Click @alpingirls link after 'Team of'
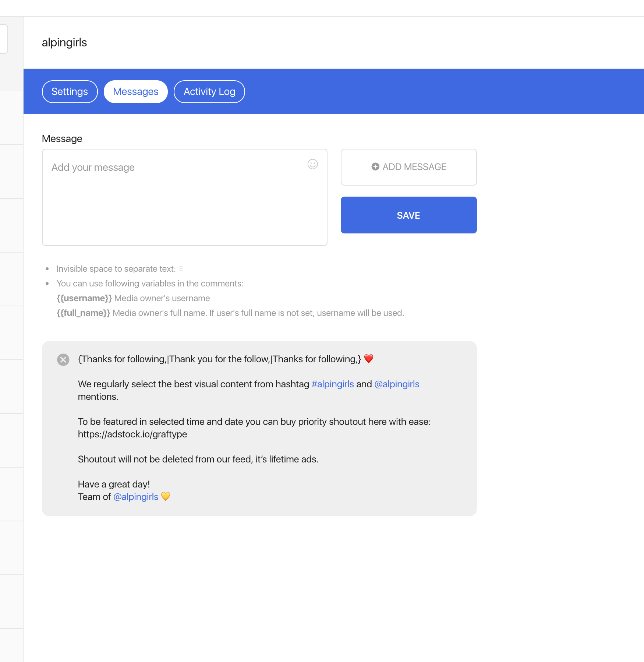 [135, 497]
